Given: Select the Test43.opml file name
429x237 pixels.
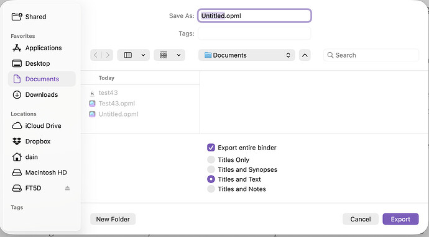Looking at the screenshot, I should click(116, 104).
